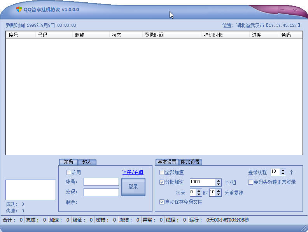Click the 昵称 column header
This screenshot has width=308, height=232.
[x=91, y=35]
